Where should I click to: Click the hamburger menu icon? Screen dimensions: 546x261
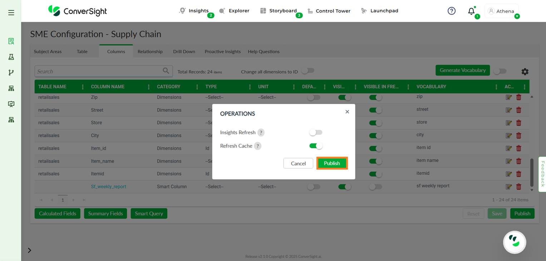(11, 12)
